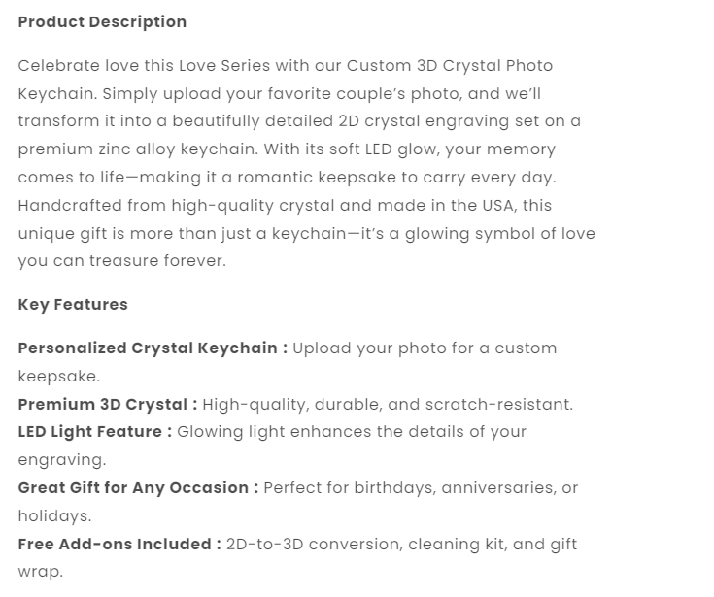Click 'Perfect for birthdays, anniversaries, or' text
The image size is (714, 597).
point(421,487)
